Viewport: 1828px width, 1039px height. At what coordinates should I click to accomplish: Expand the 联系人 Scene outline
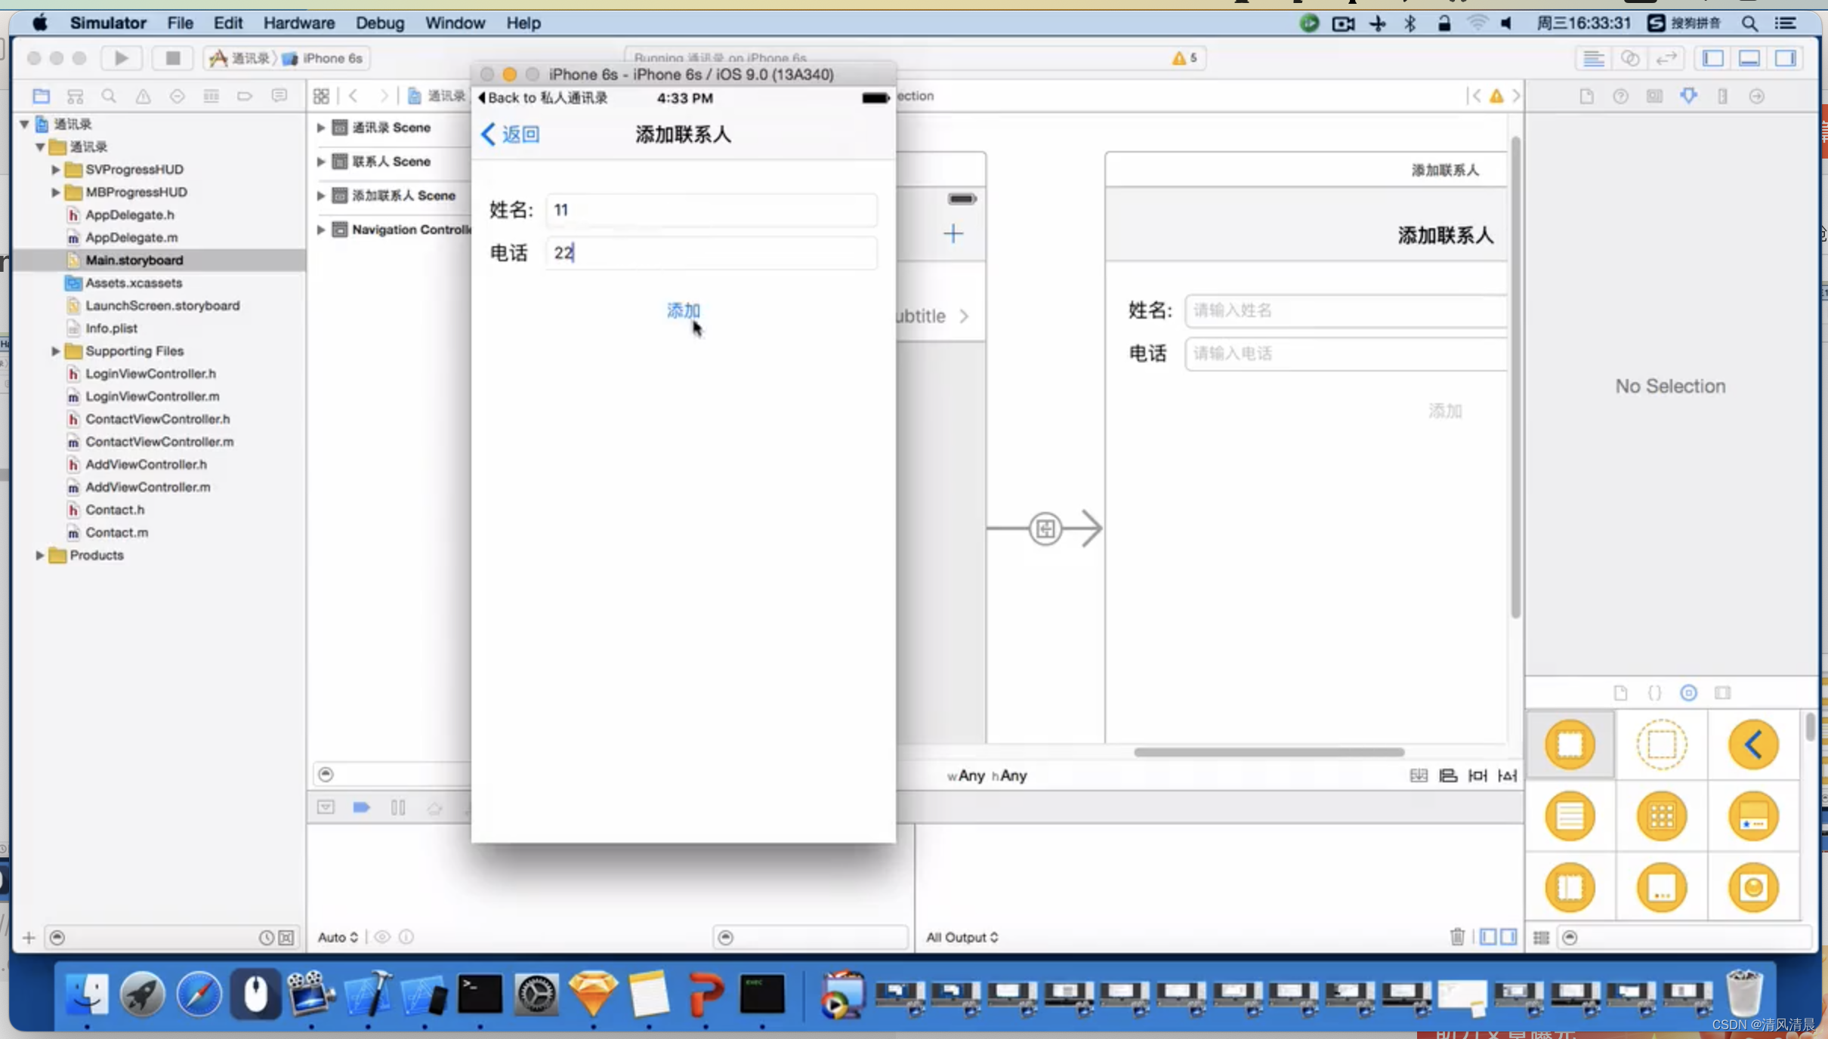tap(320, 161)
